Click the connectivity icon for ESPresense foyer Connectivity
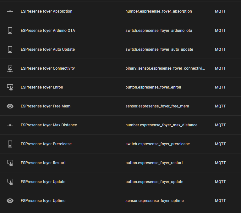The width and height of the screenshot is (241, 213). tap(10, 68)
